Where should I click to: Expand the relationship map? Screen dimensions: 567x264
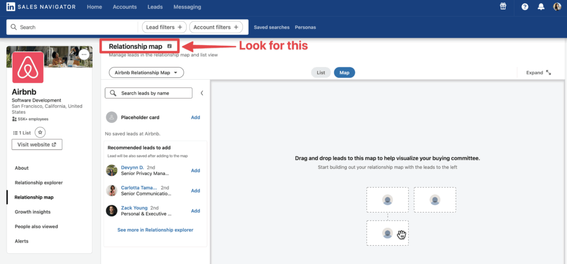coord(538,73)
